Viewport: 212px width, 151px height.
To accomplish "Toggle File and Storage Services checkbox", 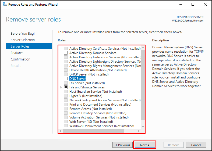I will click(x=66, y=87).
